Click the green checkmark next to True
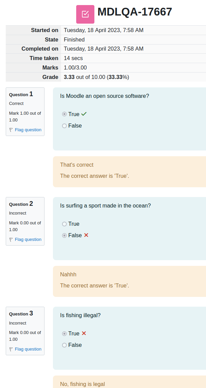This screenshot has height=388, width=206. (x=84, y=114)
